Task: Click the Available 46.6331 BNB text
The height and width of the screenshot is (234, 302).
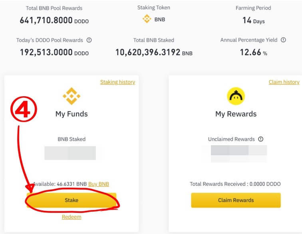Action: (60, 184)
